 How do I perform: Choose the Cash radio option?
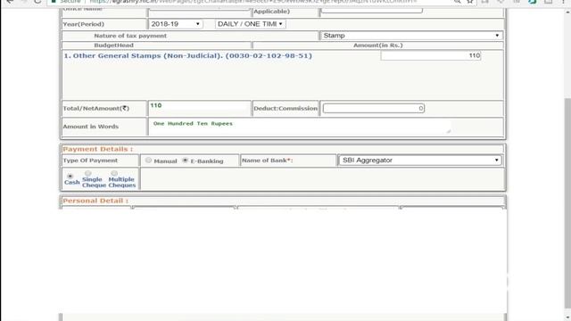click(70, 177)
